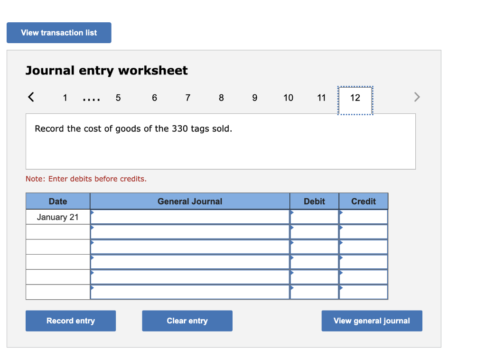This screenshot has height=349, width=486.
Task: Select the active entry tab 12
Action: pyautogui.click(x=355, y=101)
